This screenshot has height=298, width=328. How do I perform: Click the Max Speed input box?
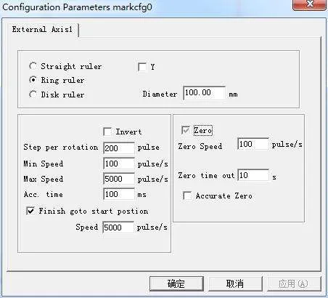coord(119,179)
